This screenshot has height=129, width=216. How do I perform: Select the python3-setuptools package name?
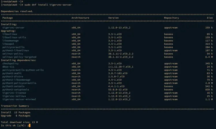click(16, 90)
